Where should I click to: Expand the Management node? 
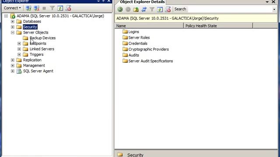tap(13, 66)
